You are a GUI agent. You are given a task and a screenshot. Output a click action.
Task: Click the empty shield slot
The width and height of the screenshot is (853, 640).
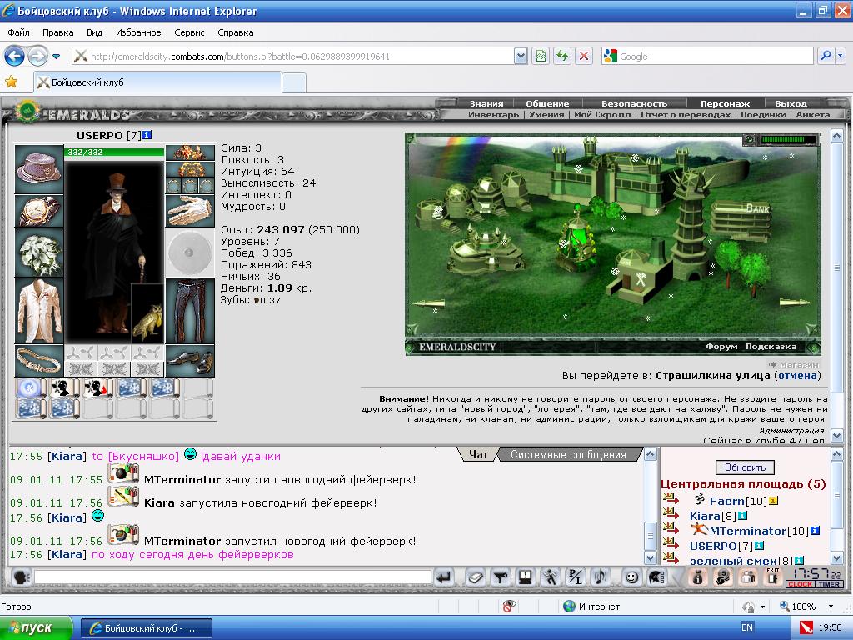[190, 253]
